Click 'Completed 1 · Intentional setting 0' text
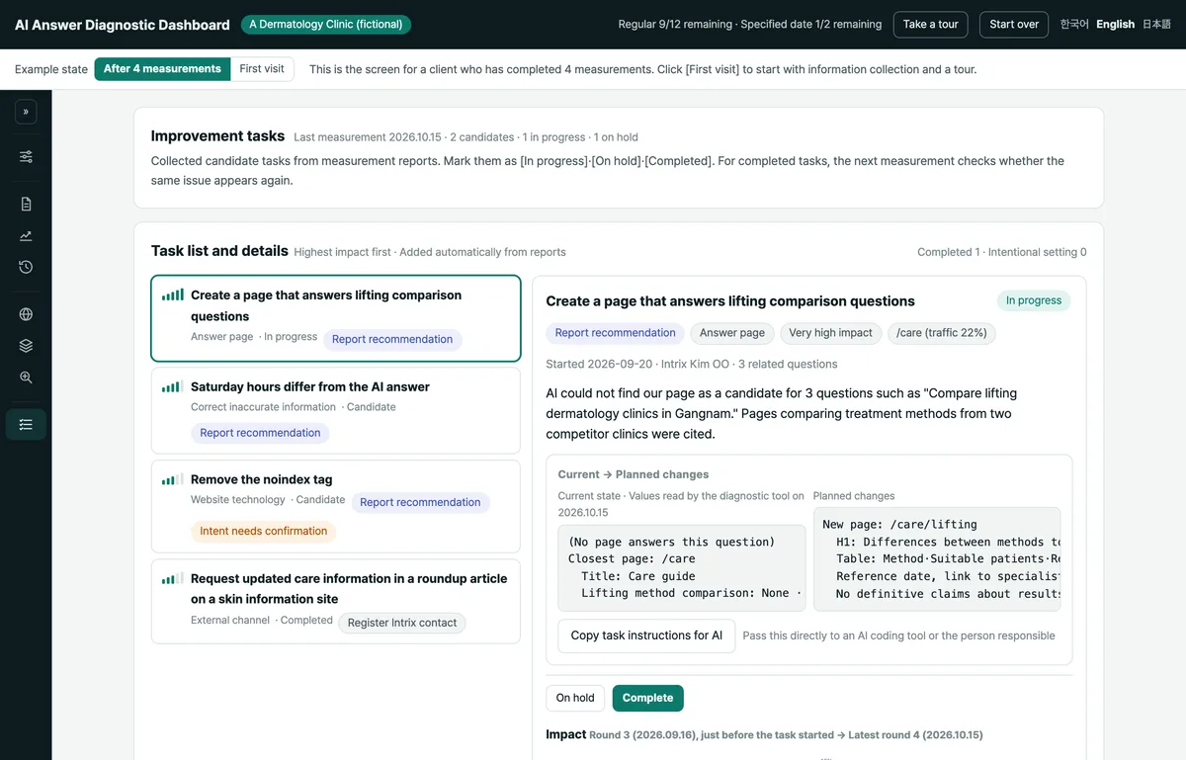 point(1001,252)
